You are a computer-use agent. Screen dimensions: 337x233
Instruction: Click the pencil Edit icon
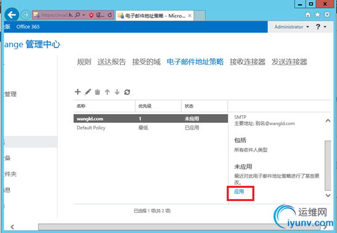[87, 92]
